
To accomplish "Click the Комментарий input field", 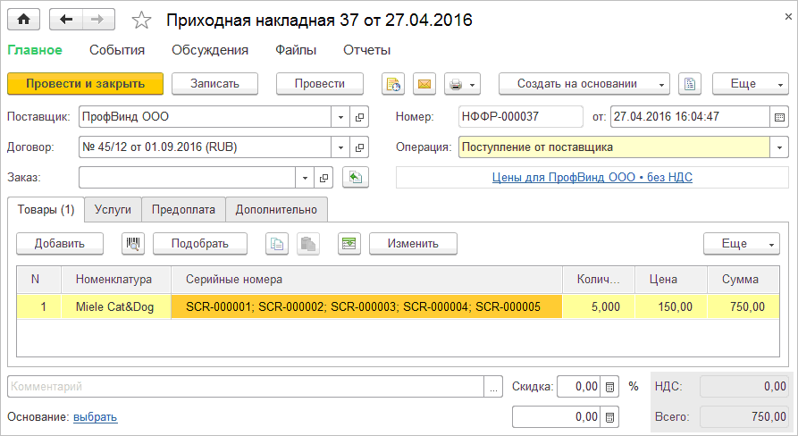I will pos(246,387).
